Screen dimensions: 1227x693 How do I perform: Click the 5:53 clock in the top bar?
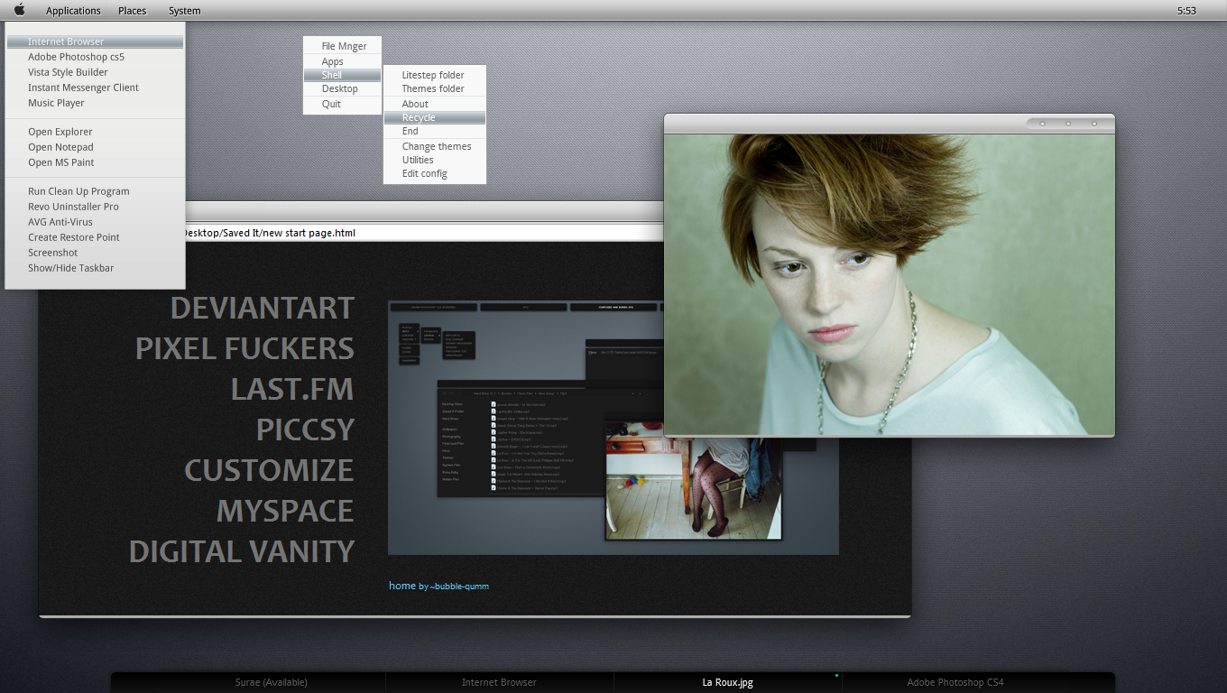(x=1186, y=11)
